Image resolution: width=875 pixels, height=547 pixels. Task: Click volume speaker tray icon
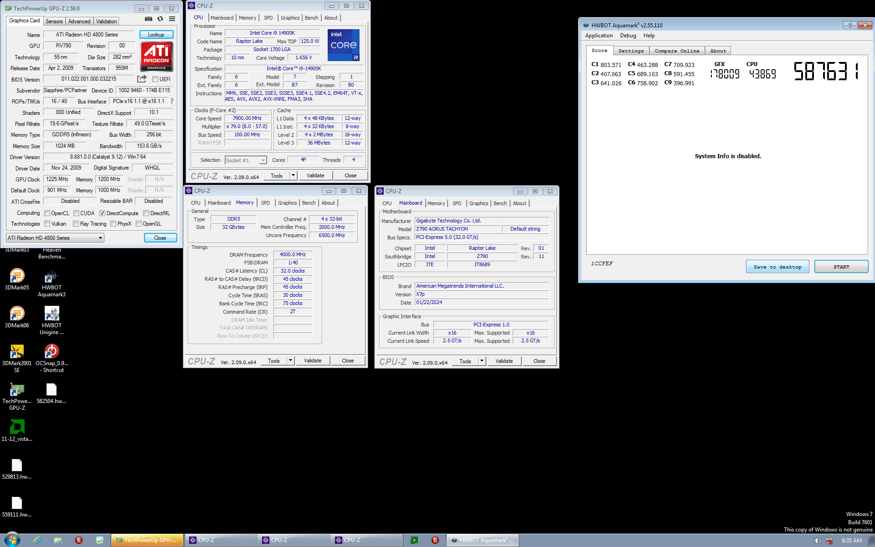pyautogui.click(x=818, y=541)
